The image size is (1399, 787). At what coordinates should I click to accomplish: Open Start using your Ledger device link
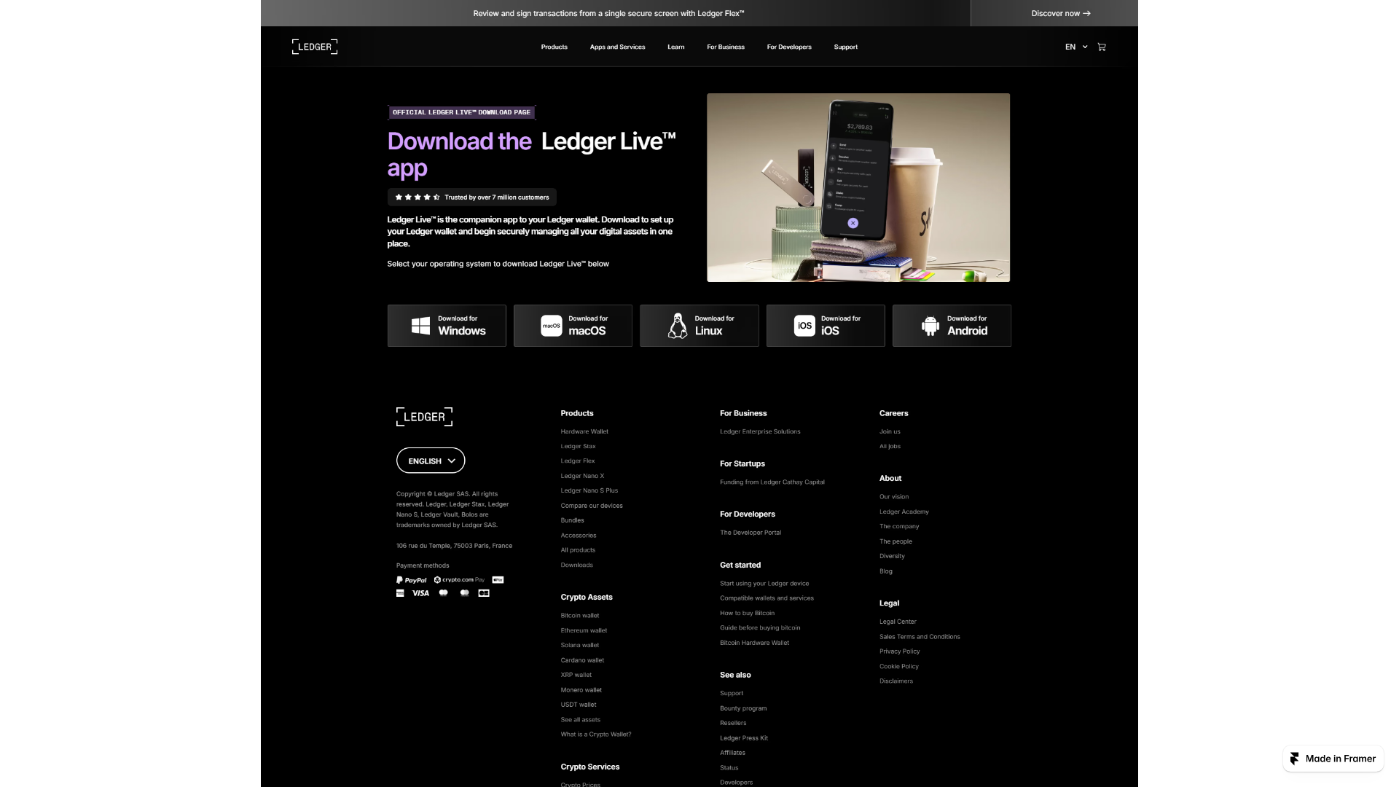pos(764,584)
